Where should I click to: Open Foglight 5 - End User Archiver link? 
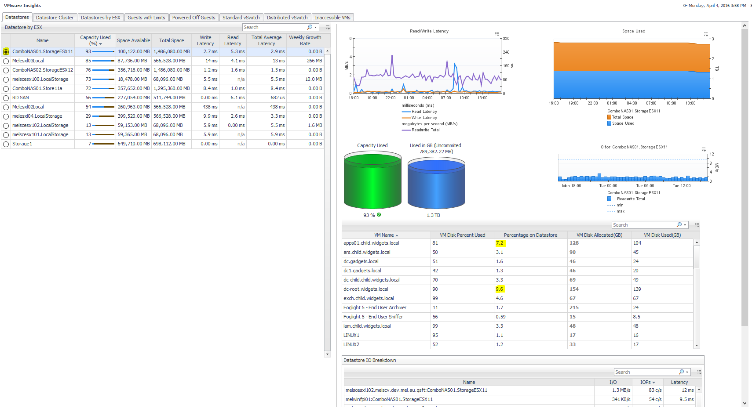(x=375, y=307)
